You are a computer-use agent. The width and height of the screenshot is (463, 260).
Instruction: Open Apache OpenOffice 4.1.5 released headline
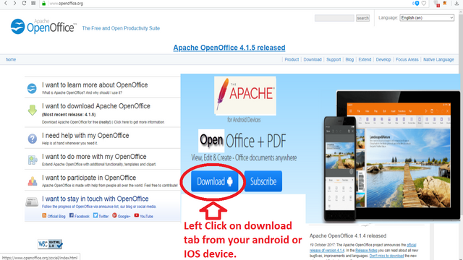(x=229, y=48)
